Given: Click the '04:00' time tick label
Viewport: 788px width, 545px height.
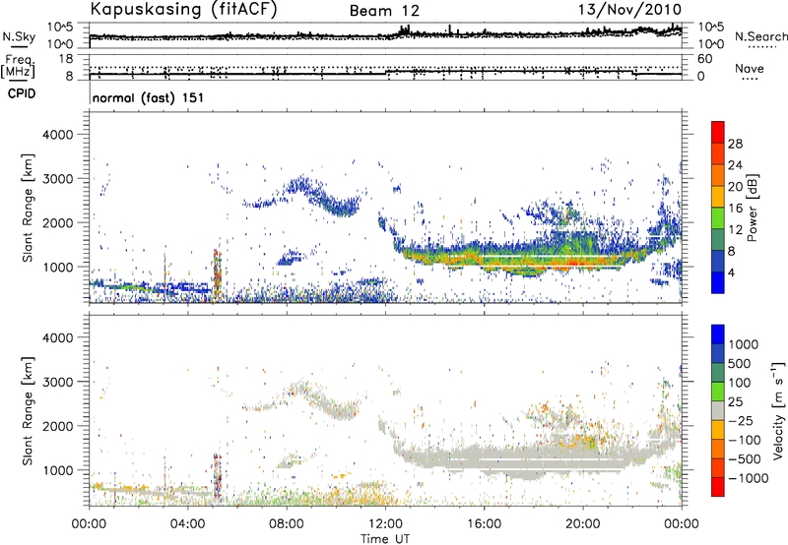Looking at the screenshot, I should click(x=187, y=524).
